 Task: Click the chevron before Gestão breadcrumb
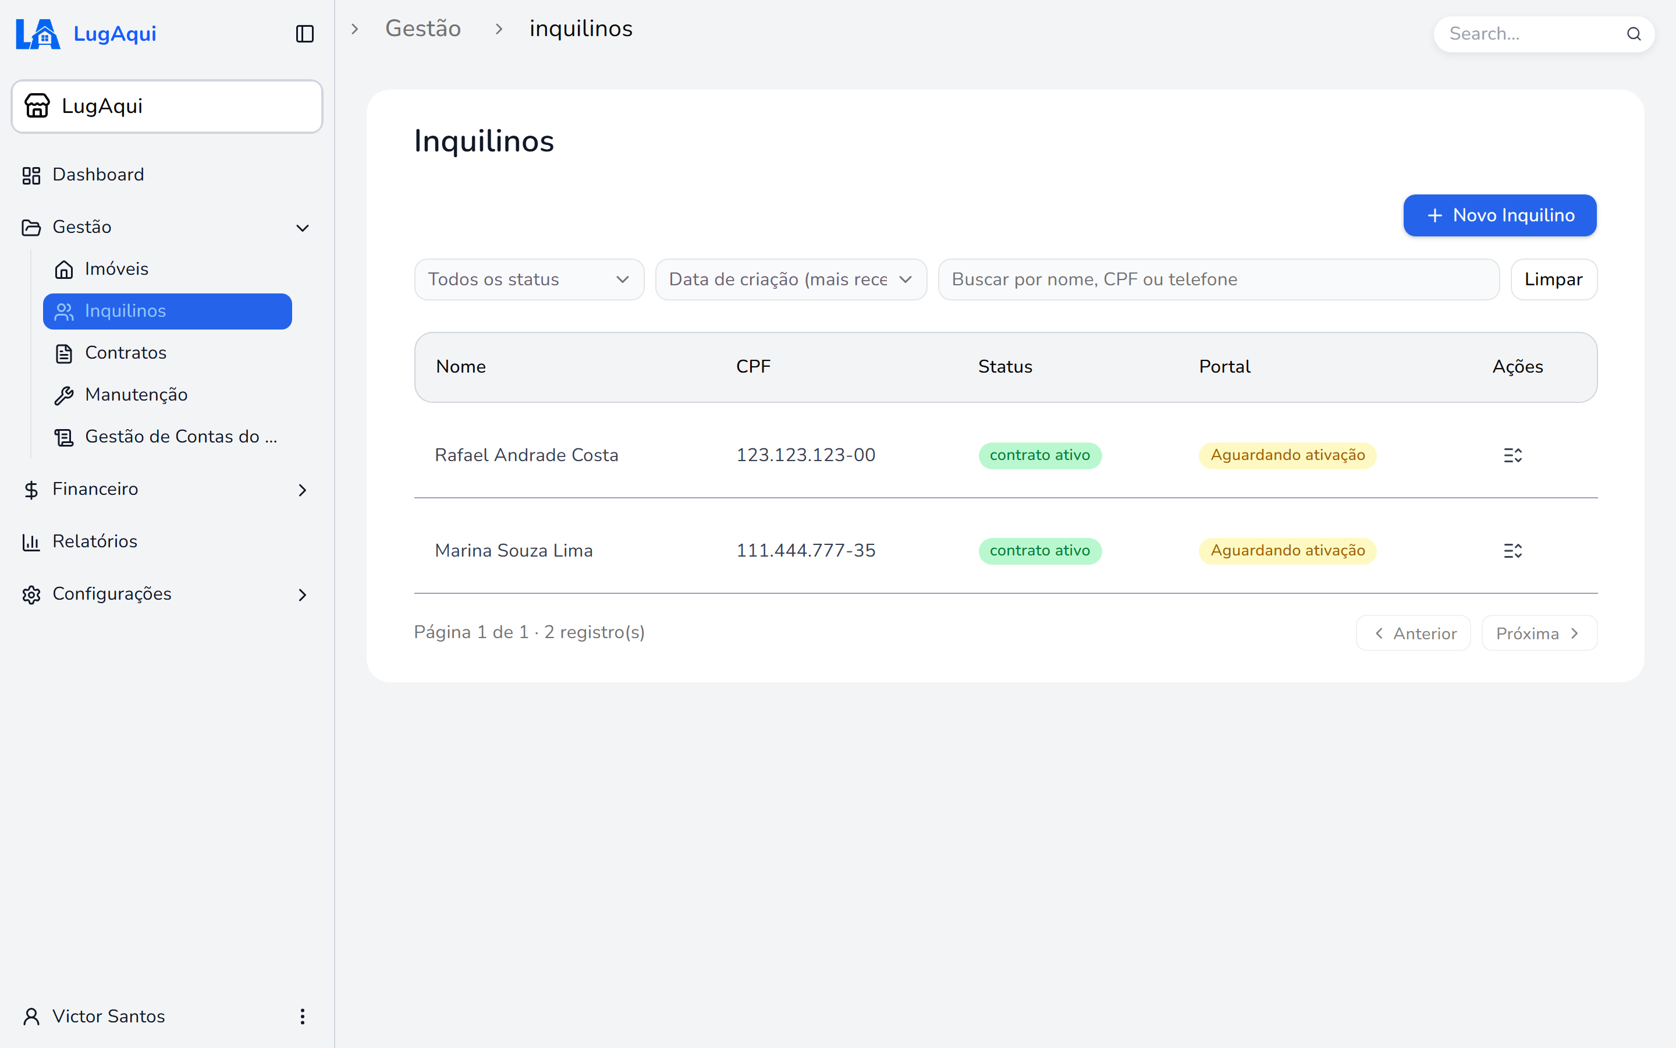click(356, 29)
